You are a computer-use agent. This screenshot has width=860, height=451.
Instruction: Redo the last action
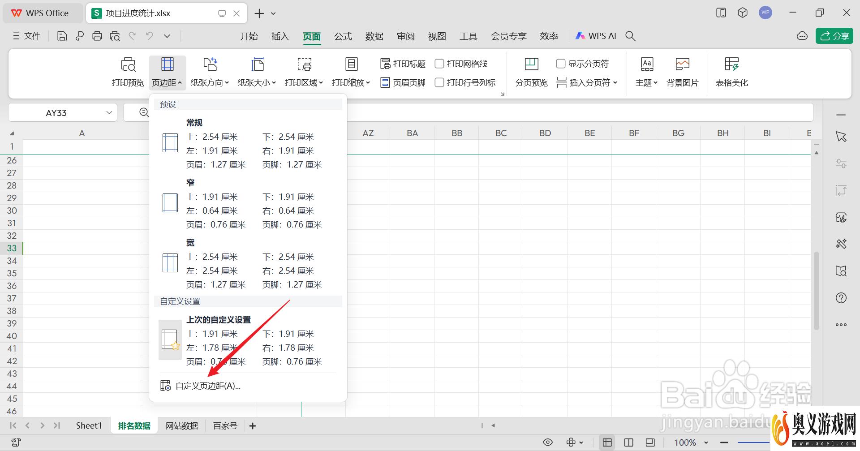(149, 36)
